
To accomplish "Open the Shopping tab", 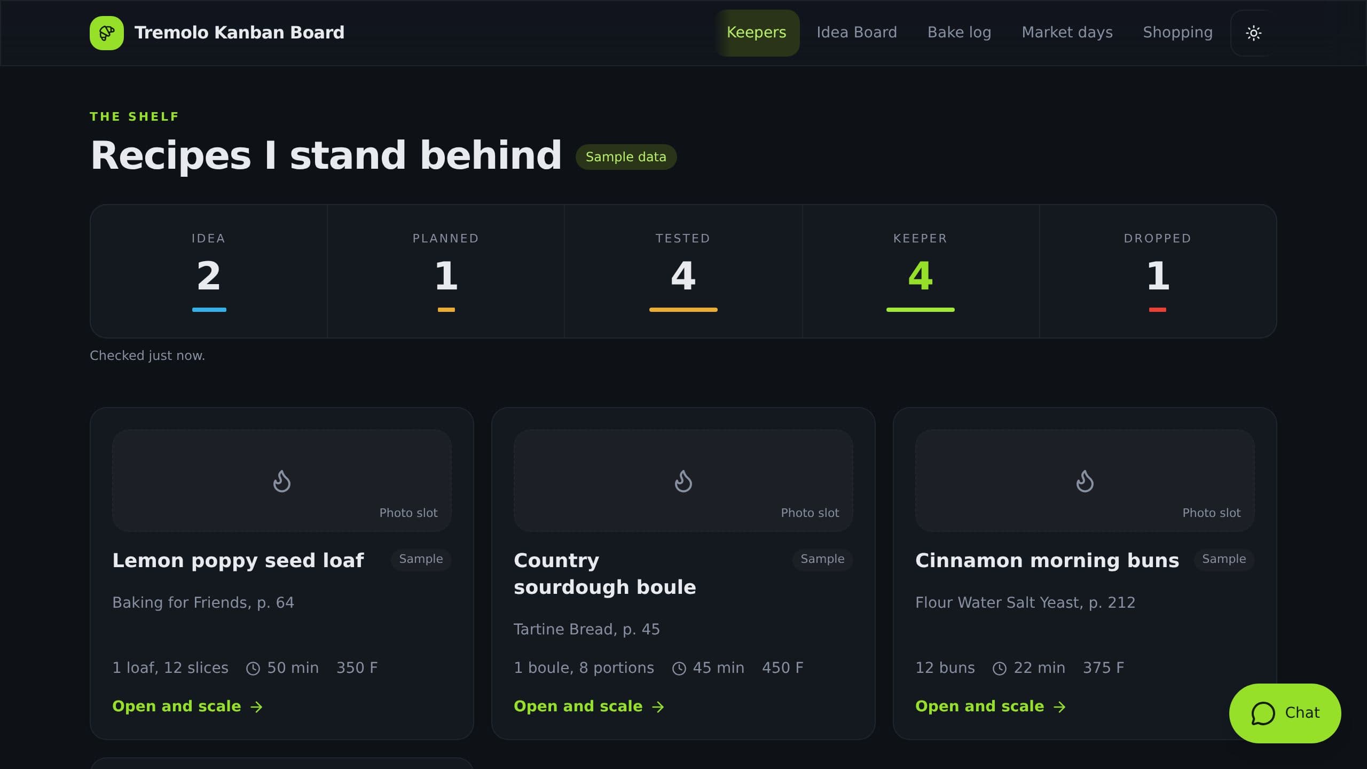I will click(1177, 33).
